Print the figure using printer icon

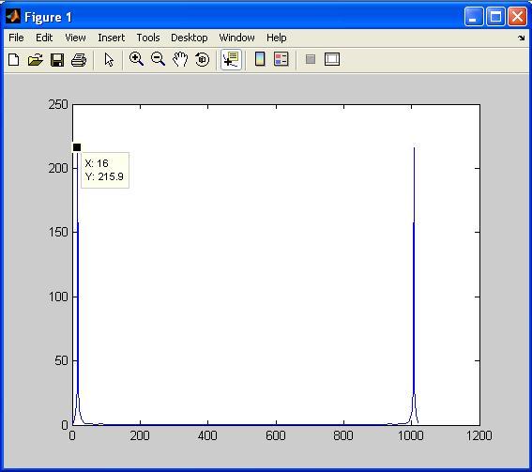[79, 60]
